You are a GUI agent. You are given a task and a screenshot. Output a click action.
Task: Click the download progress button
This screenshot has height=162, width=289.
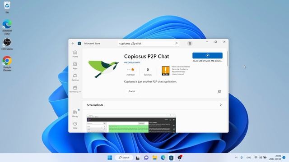[x=207, y=55]
